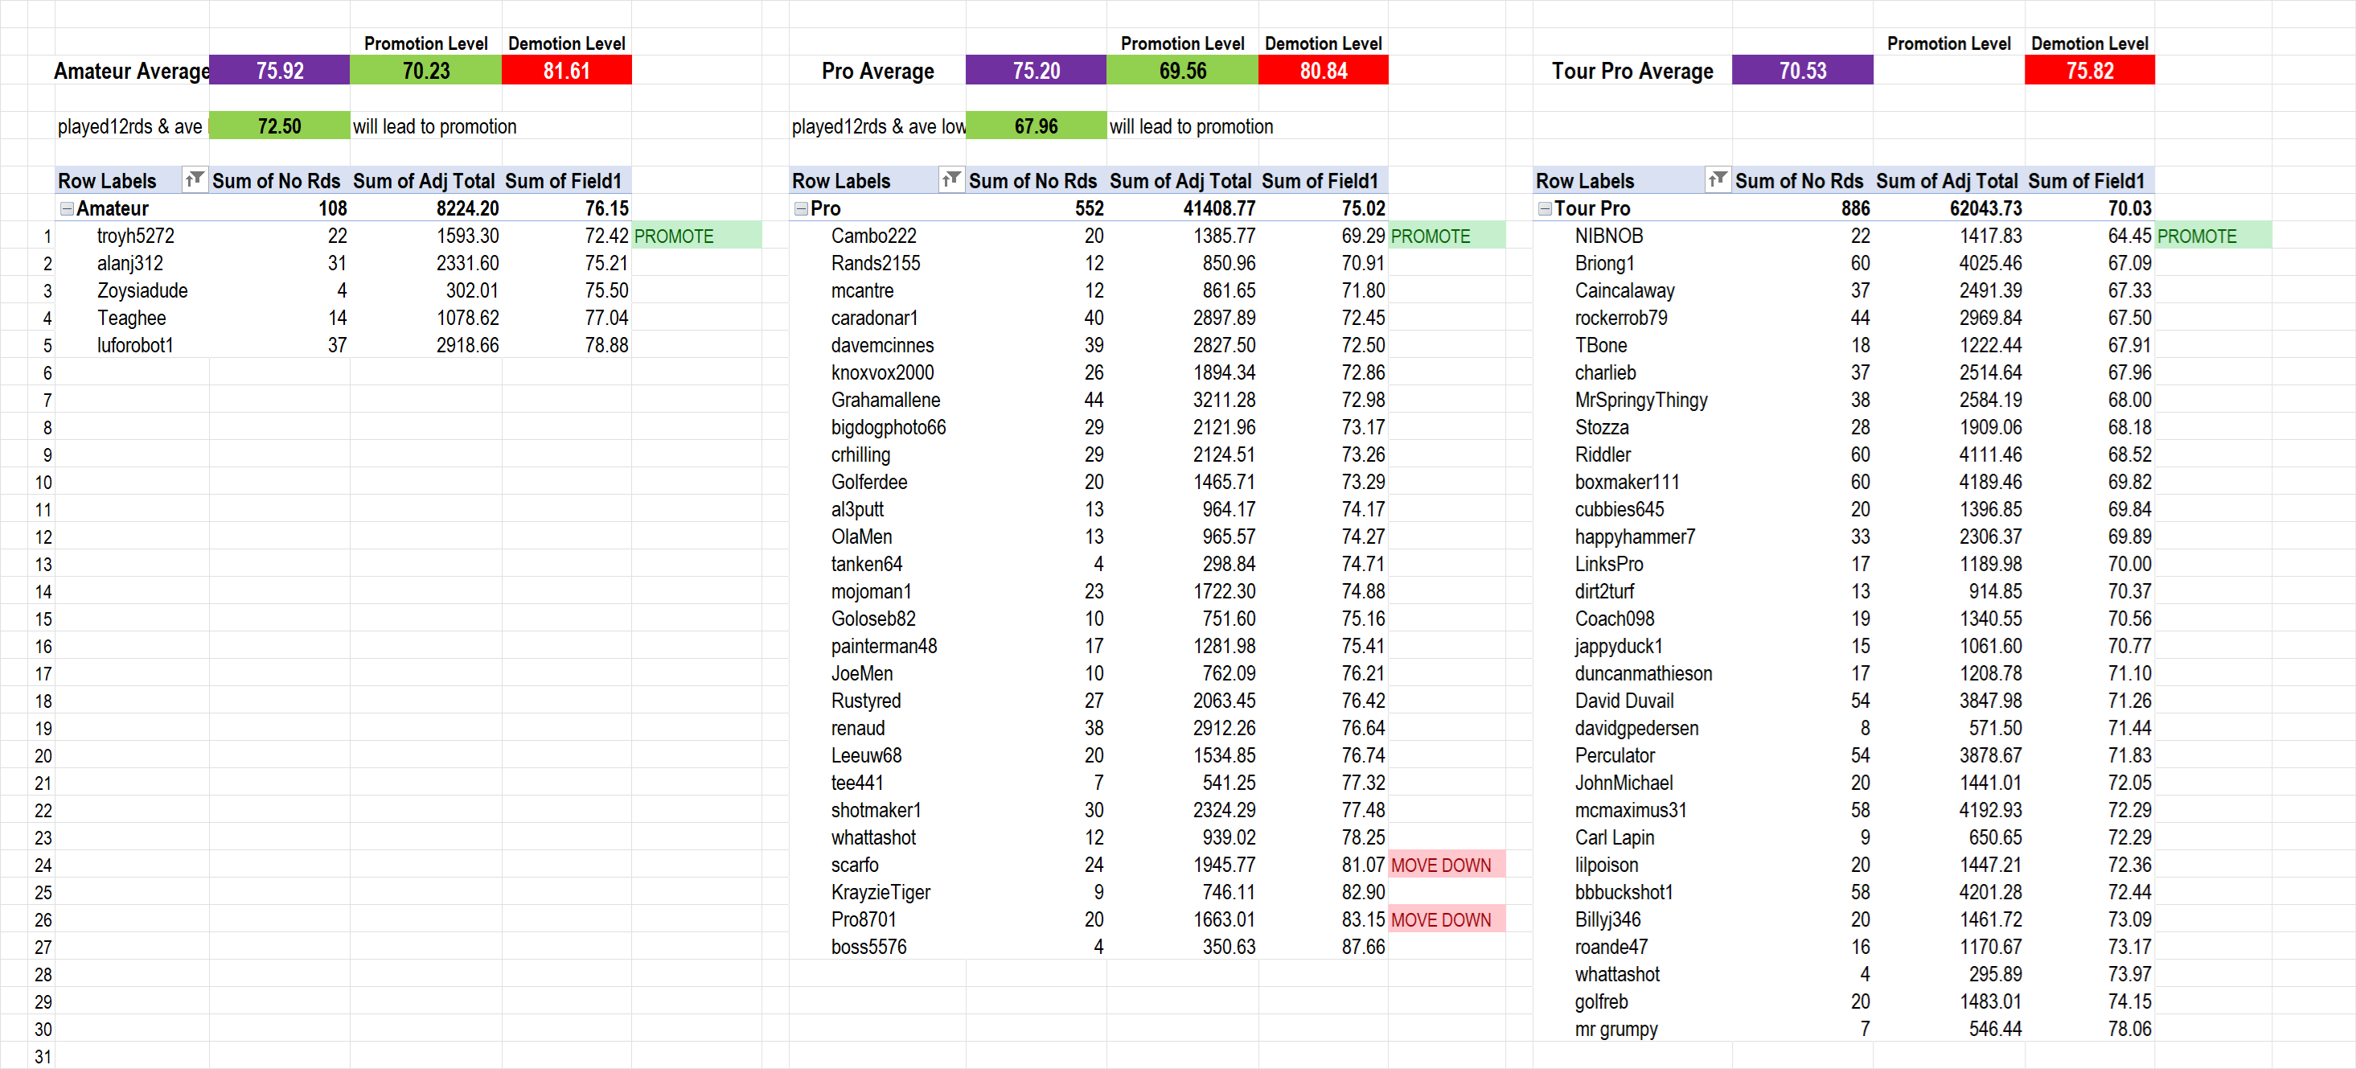The height and width of the screenshot is (1069, 2356).
Task: Select the NIBNOB row label
Action: point(1609,236)
